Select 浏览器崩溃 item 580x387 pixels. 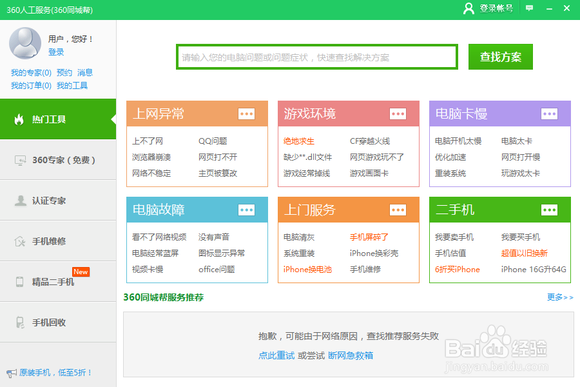click(x=151, y=157)
